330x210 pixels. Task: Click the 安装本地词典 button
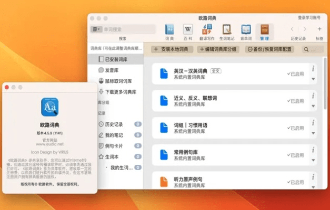click(x=172, y=49)
